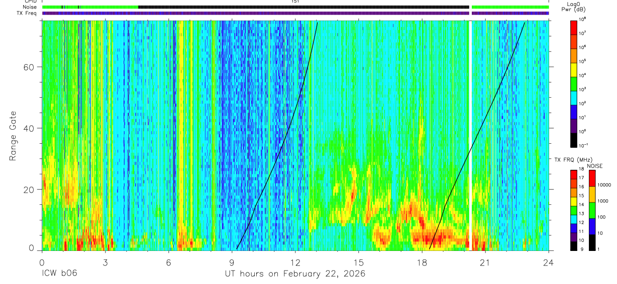This screenshot has width=617, height=284.
Task: Pick the cyan segment of TX FRQ colorbar
Action: coord(574,218)
